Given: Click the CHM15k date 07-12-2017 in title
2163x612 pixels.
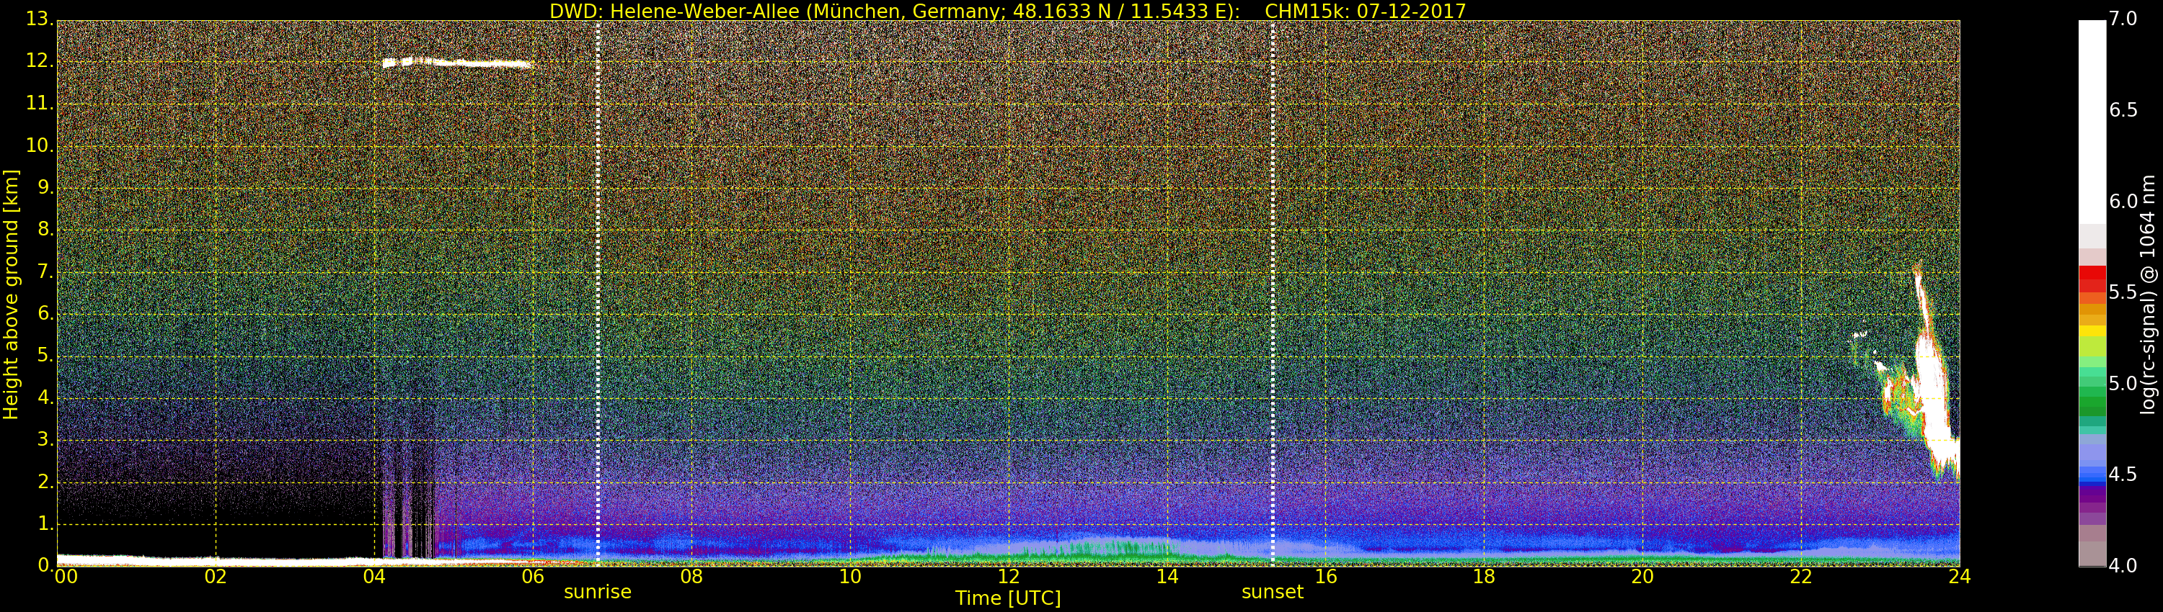Looking at the screenshot, I should click(x=1411, y=11).
